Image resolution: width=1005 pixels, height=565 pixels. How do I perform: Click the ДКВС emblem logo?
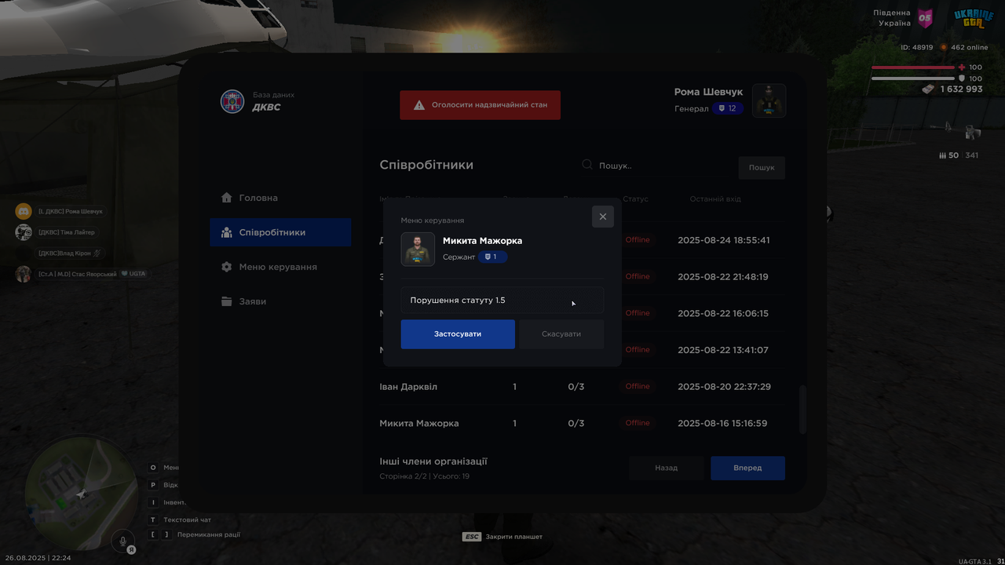232,101
